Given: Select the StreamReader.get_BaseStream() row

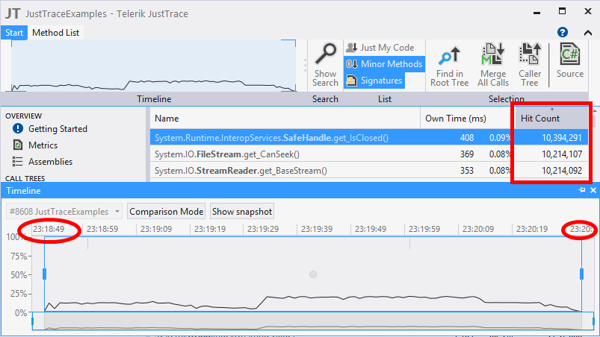Looking at the screenshot, I should coord(369,171).
